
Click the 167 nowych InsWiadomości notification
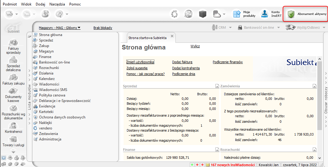pos(232,165)
